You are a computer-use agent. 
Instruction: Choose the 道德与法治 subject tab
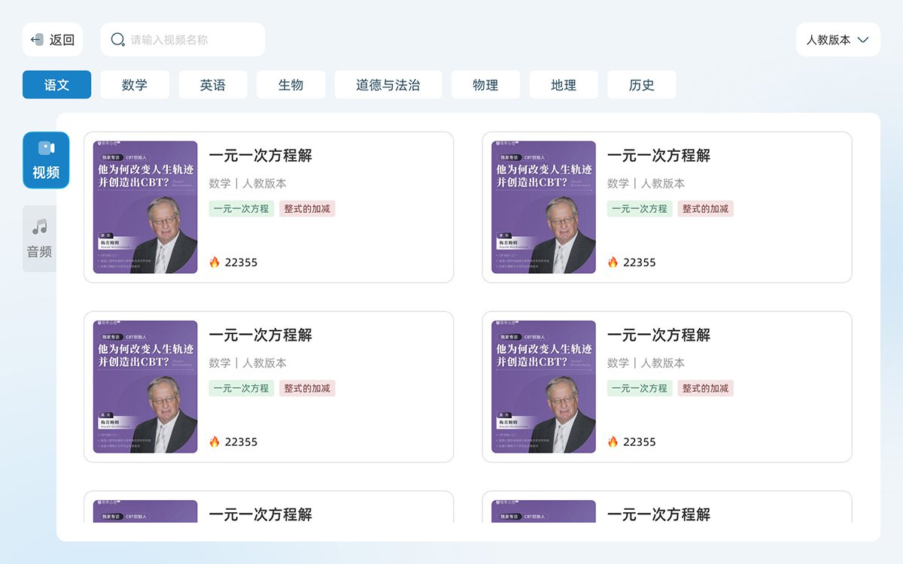tap(388, 85)
